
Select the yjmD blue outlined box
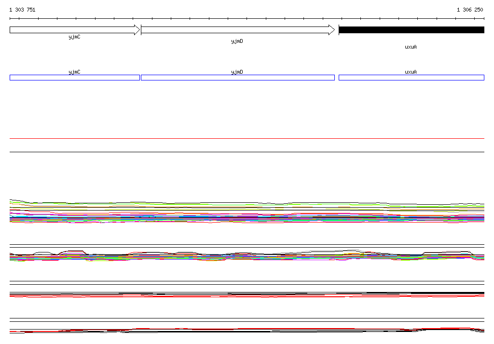tap(237, 78)
